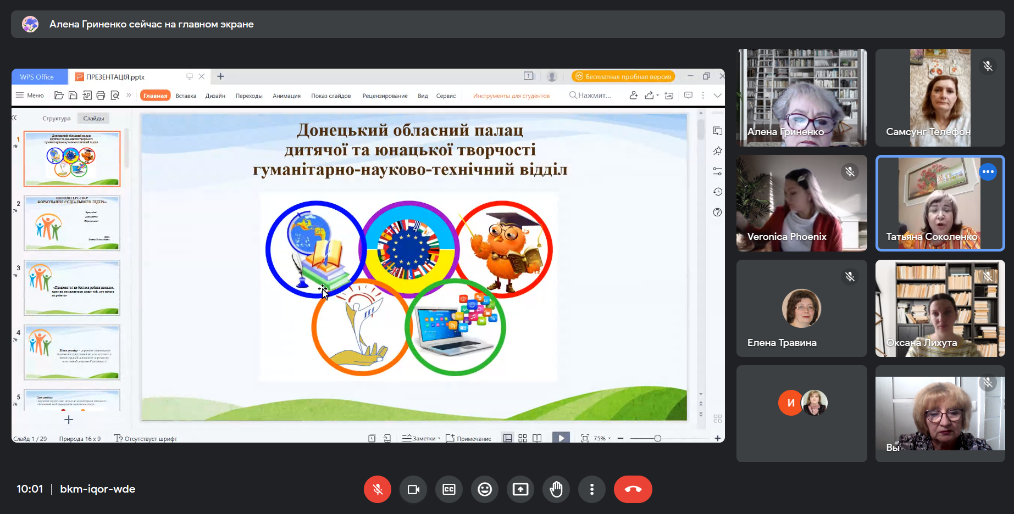Unmute the microphone in the call bar
Image resolution: width=1014 pixels, height=514 pixels.
[378, 489]
